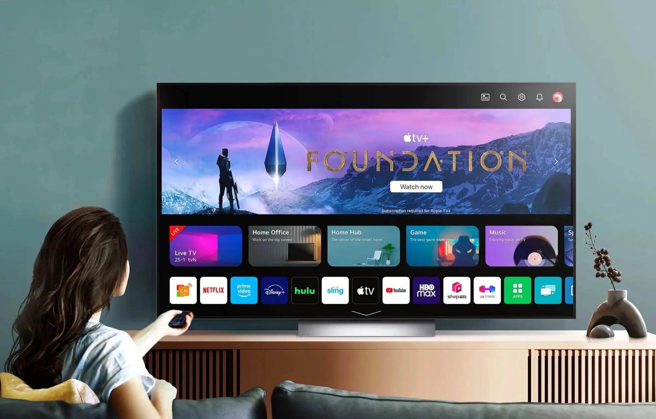Collapse left carousel arrow
Image resolution: width=656 pixels, height=419 pixels.
[176, 162]
